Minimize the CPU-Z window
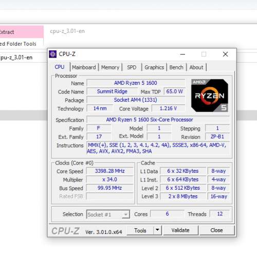This screenshot has width=257, height=257. pos(182,54)
